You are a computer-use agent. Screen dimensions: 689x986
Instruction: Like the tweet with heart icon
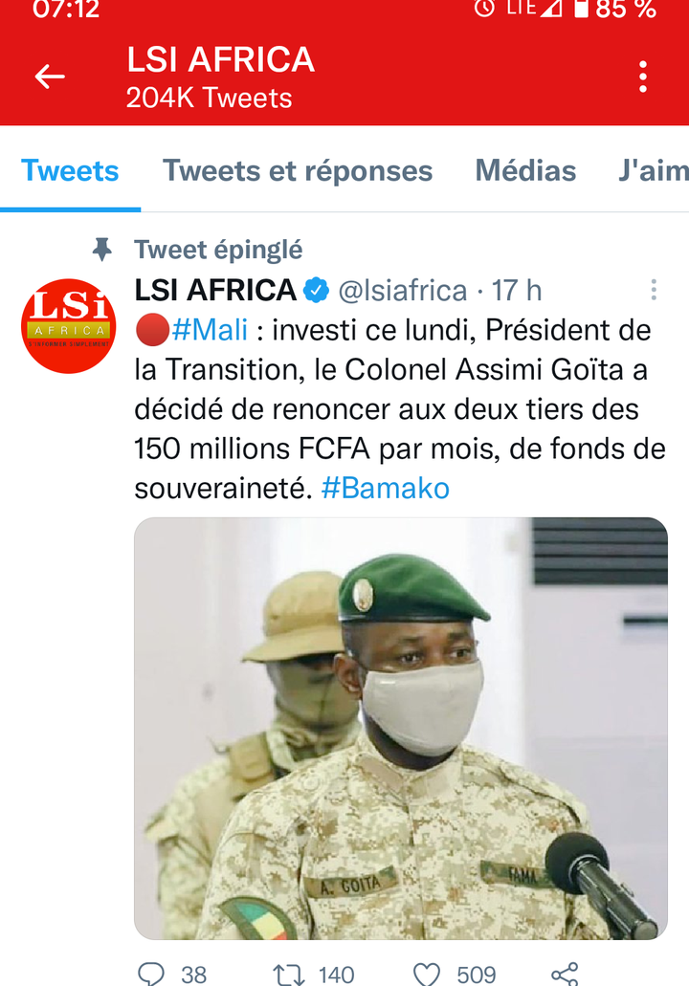pos(426,975)
